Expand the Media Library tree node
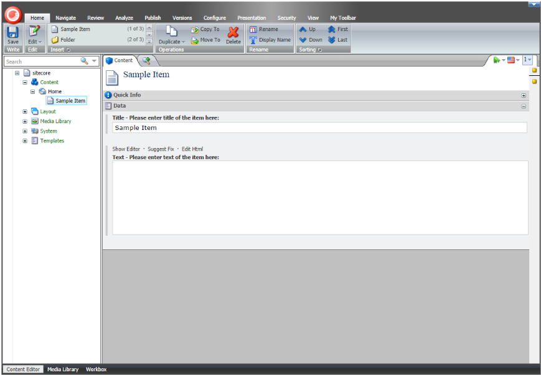 pyautogui.click(x=25, y=121)
